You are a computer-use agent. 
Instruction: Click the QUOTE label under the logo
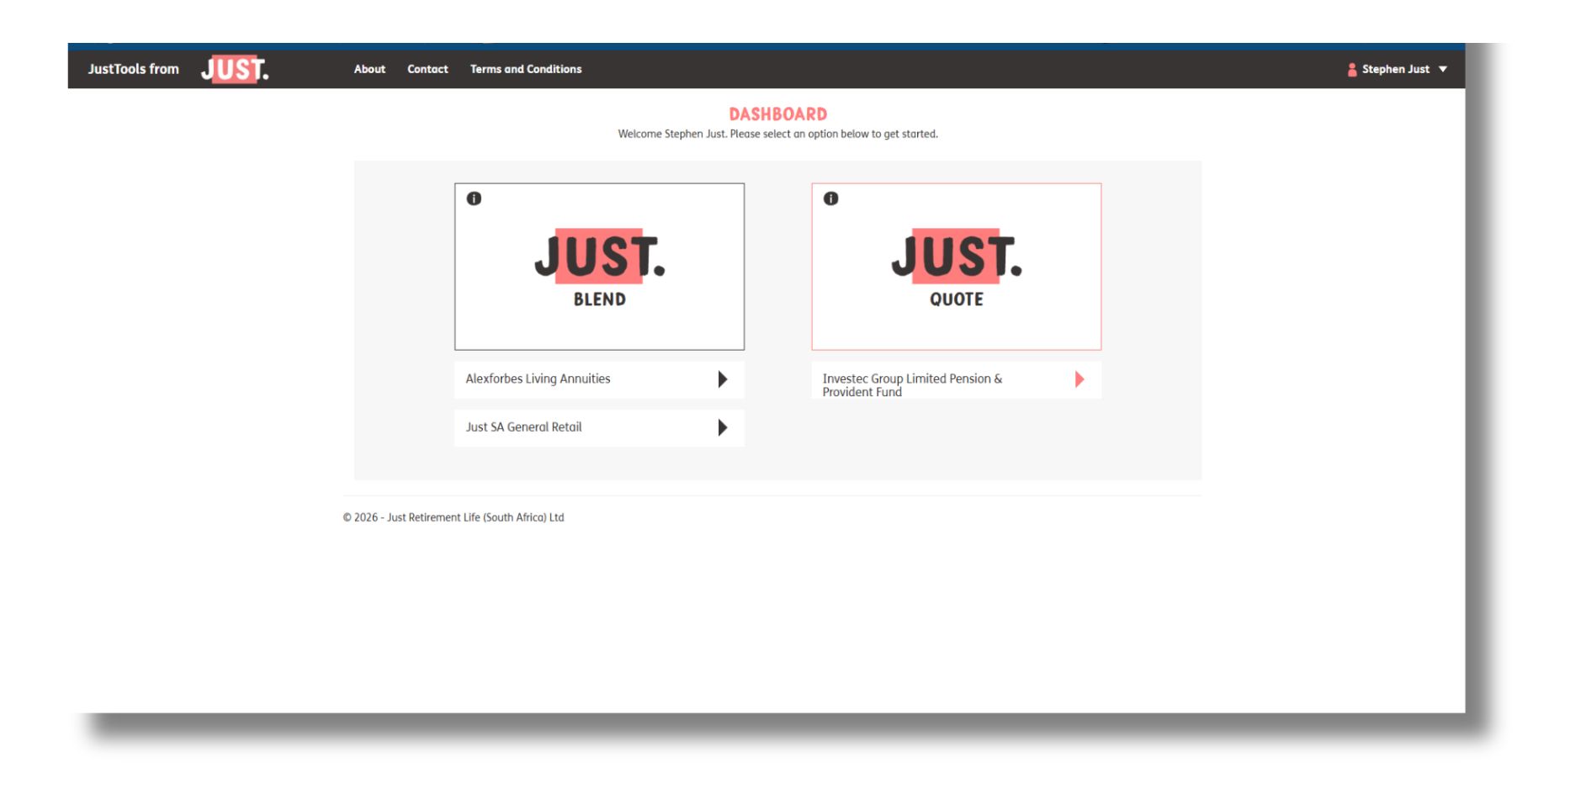(x=957, y=299)
